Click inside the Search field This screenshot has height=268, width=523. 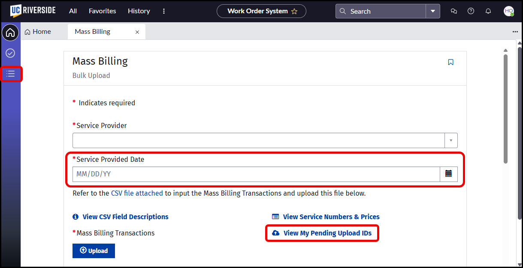click(382, 11)
